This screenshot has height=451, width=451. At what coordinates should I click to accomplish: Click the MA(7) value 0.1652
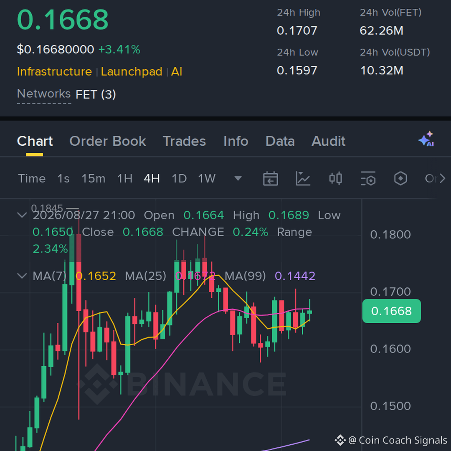click(x=96, y=276)
